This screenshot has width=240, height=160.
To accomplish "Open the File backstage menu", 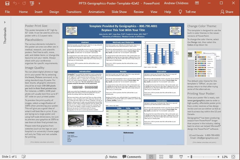I will [7, 12].
